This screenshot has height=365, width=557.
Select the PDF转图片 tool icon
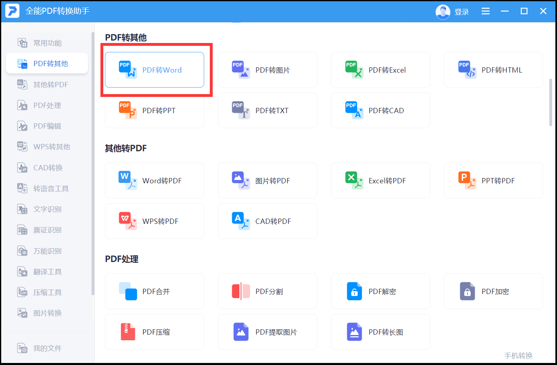(x=241, y=70)
